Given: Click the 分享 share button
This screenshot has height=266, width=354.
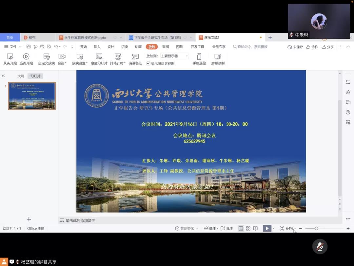Looking at the screenshot, I should click(x=328, y=47).
